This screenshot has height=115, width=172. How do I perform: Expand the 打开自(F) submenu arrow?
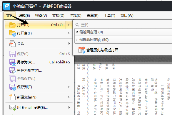pyautogui.click(x=69, y=33)
